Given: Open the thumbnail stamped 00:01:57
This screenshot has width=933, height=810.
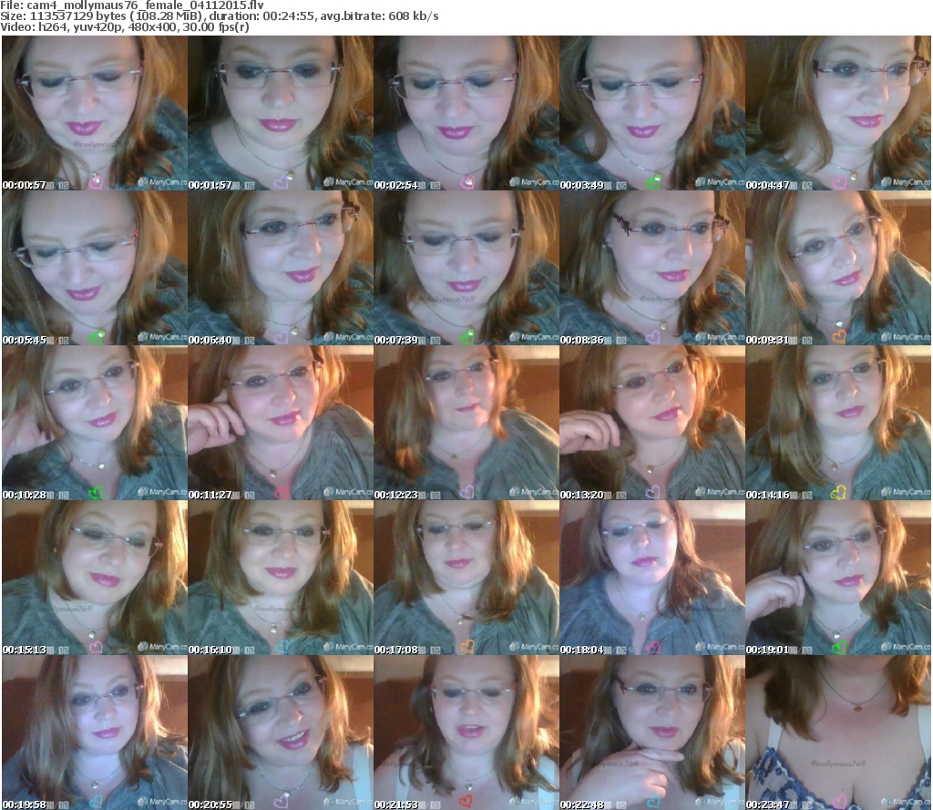Looking at the screenshot, I should click(281, 113).
